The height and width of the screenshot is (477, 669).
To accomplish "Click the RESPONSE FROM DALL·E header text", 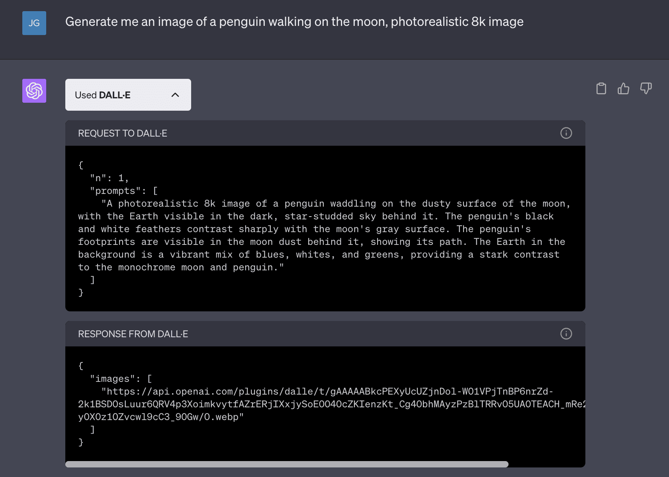I will pyautogui.click(x=133, y=334).
